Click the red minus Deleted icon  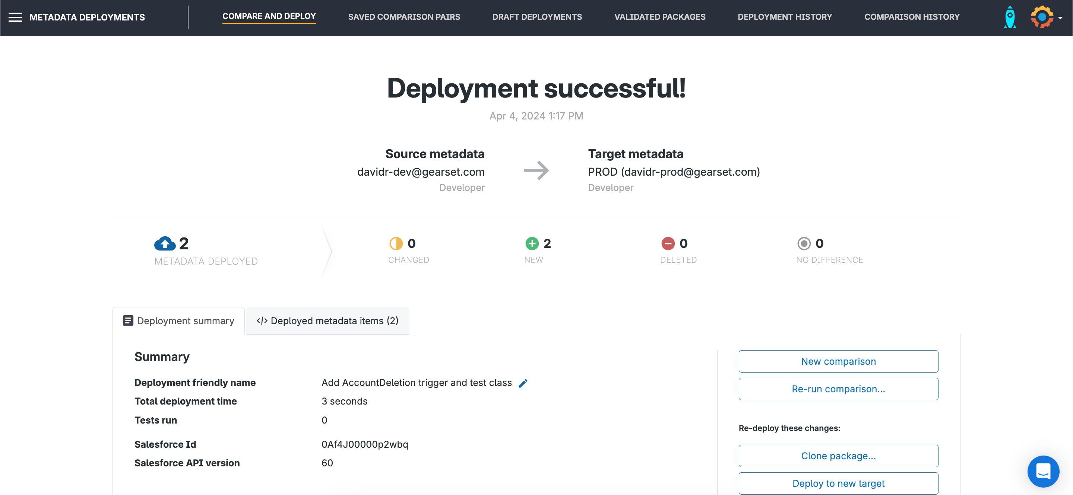[x=668, y=243]
